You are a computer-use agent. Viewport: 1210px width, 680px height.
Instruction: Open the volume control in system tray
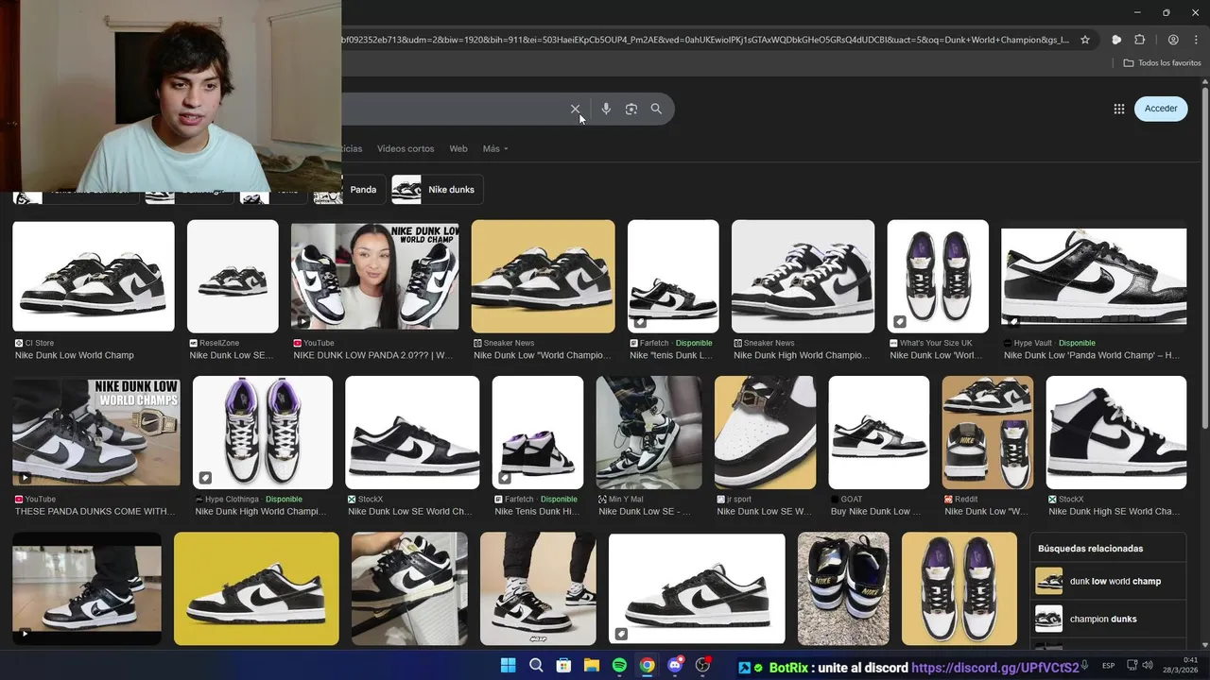pyautogui.click(x=1148, y=666)
